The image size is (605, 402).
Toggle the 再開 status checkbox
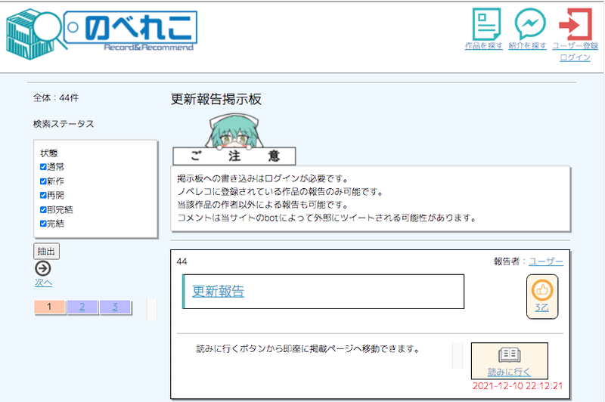pos(43,195)
